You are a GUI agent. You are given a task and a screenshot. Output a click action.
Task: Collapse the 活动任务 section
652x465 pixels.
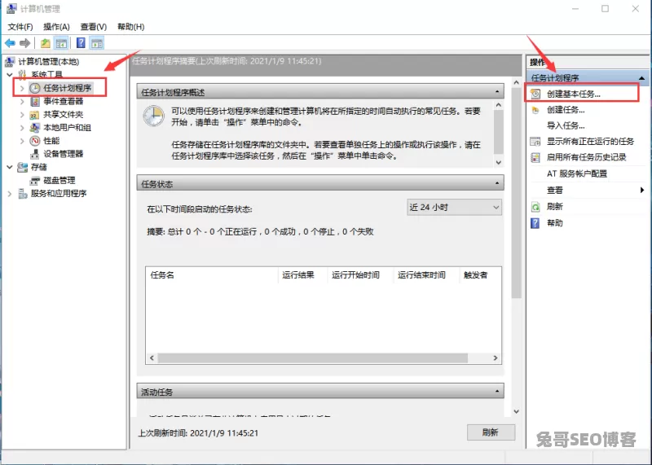pos(497,392)
